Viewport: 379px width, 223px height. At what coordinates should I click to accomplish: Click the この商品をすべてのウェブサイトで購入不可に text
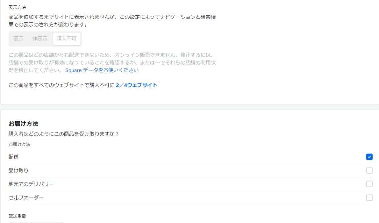click(x=62, y=86)
